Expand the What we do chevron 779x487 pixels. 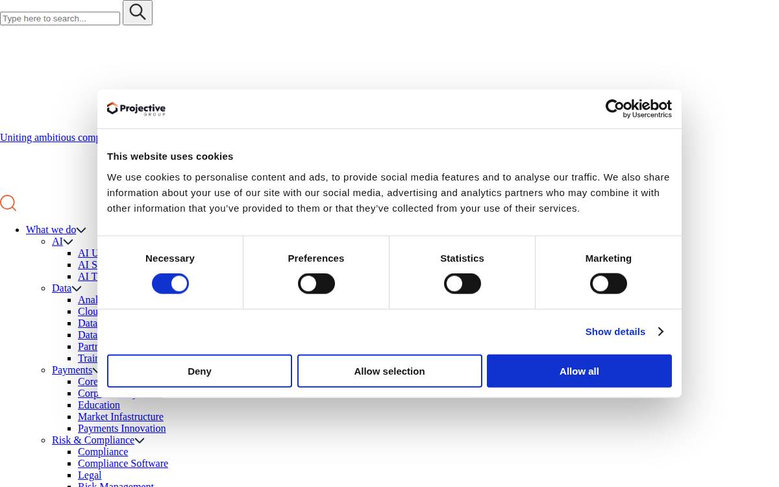[81, 231]
